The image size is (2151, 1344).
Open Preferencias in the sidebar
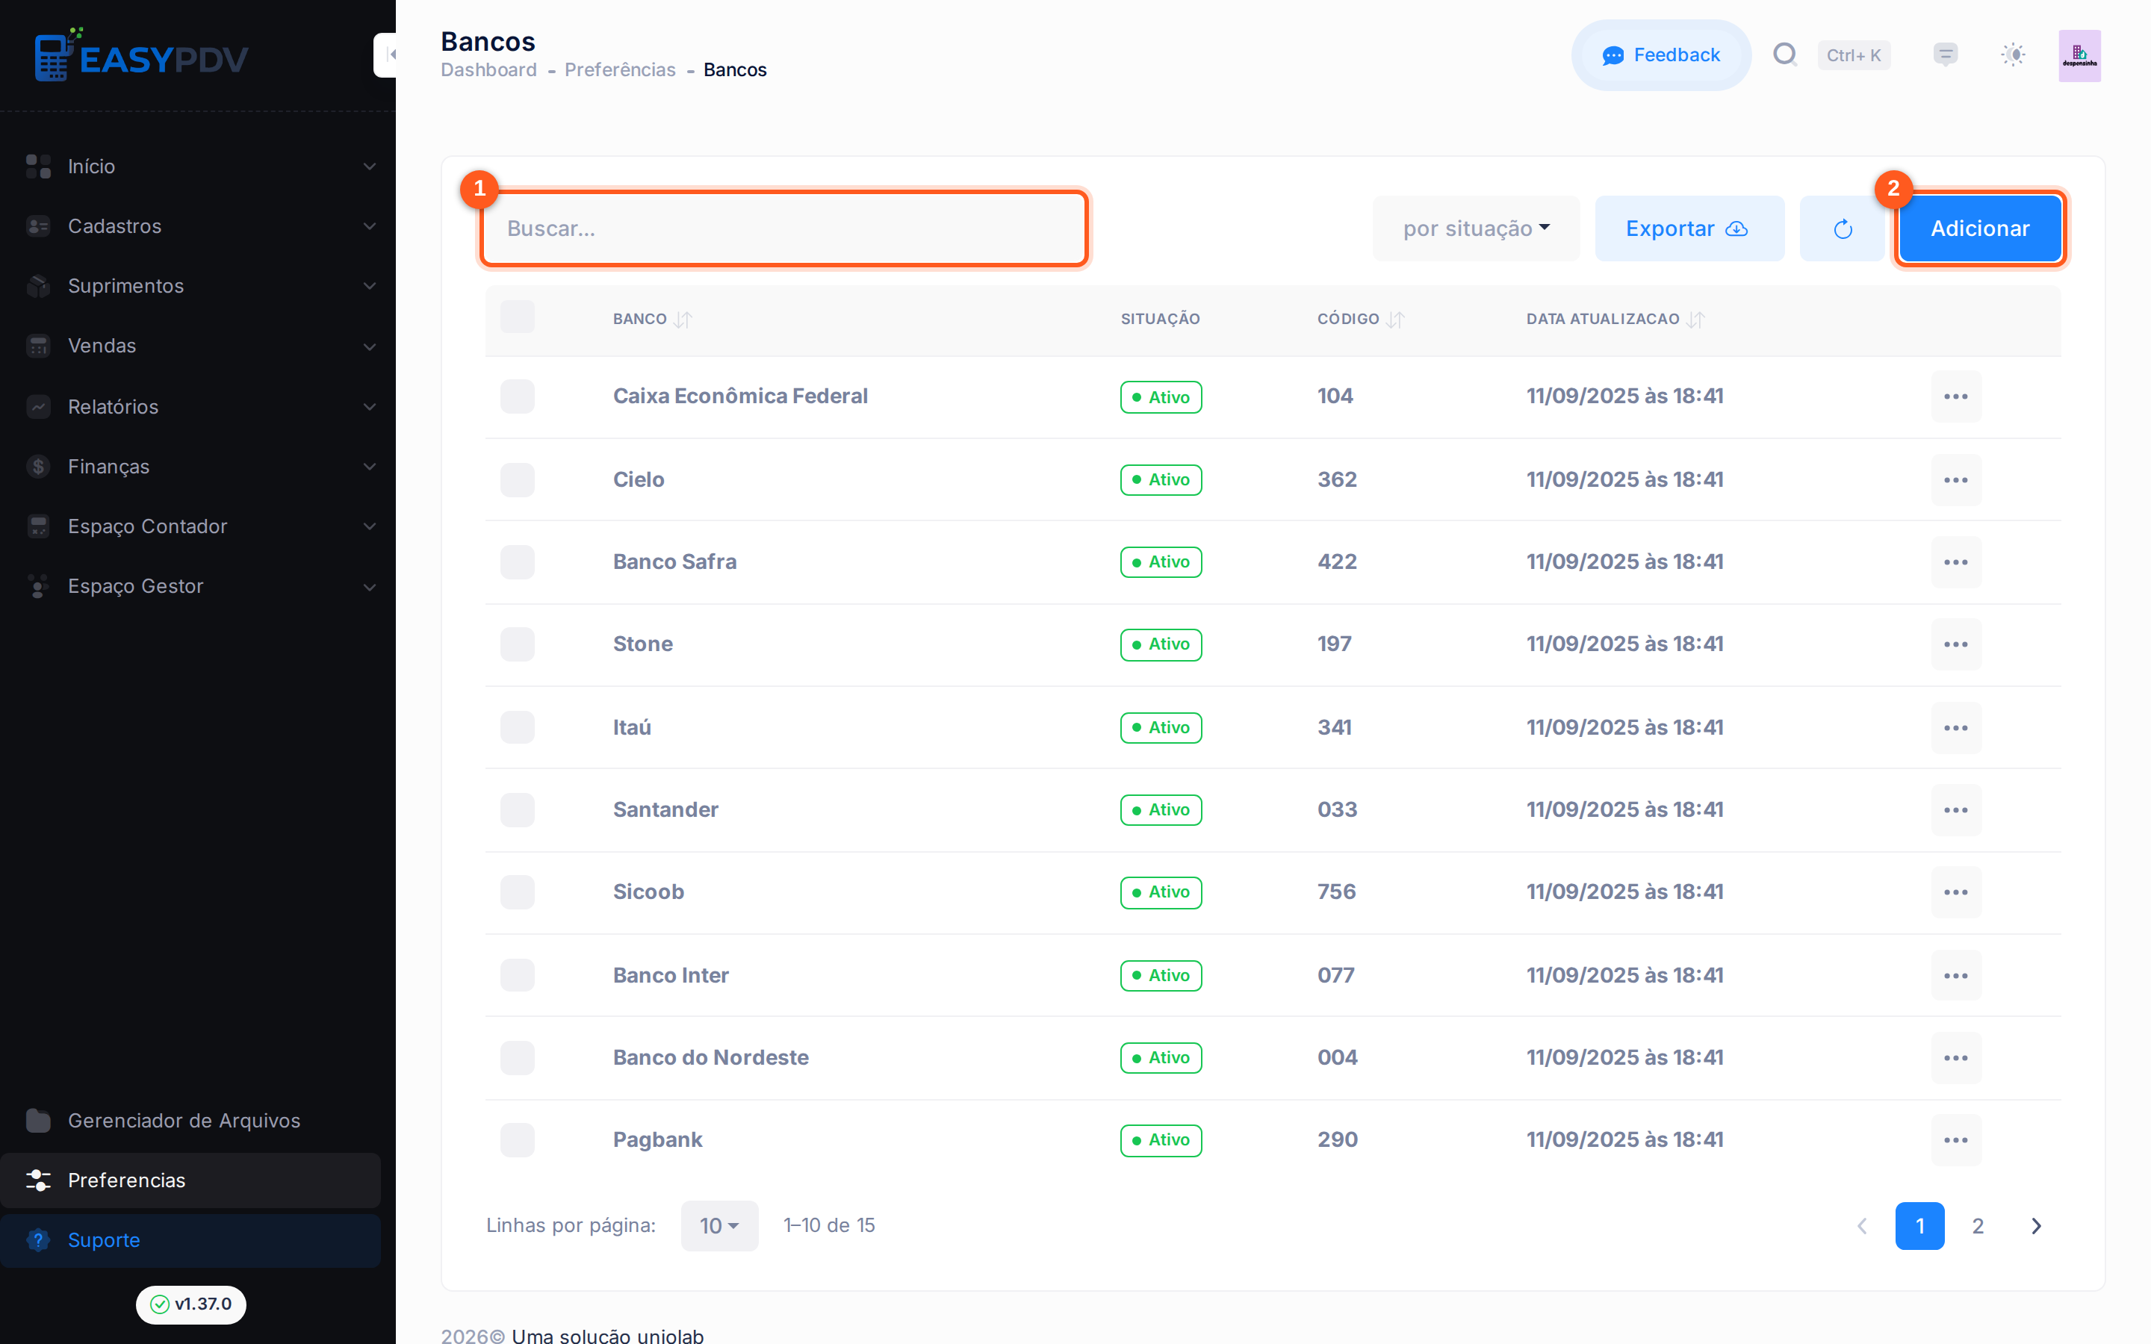(x=190, y=1180)
